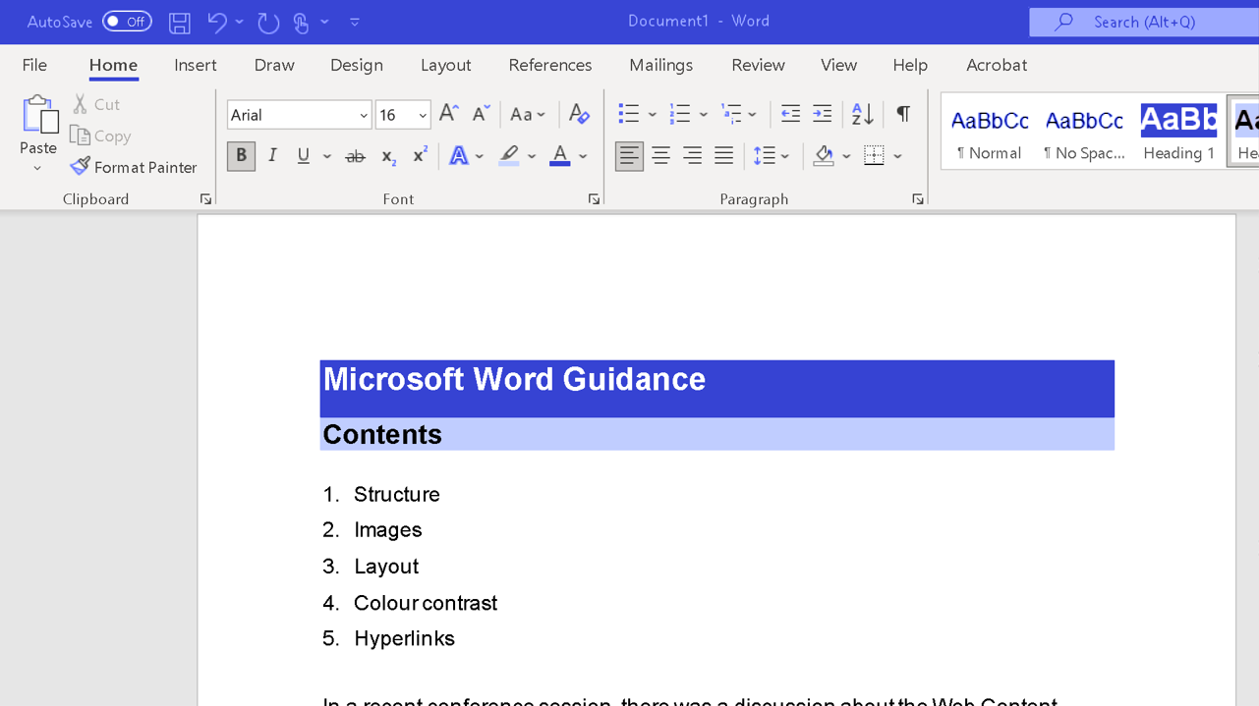The height and width of the screenshot is (706, 1259).
Task: Apply the Normal style
Action: click(989, 132)
